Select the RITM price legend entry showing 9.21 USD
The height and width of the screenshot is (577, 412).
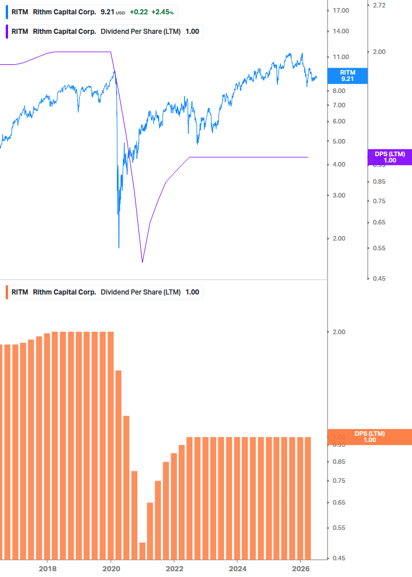[x=92, y=12]
